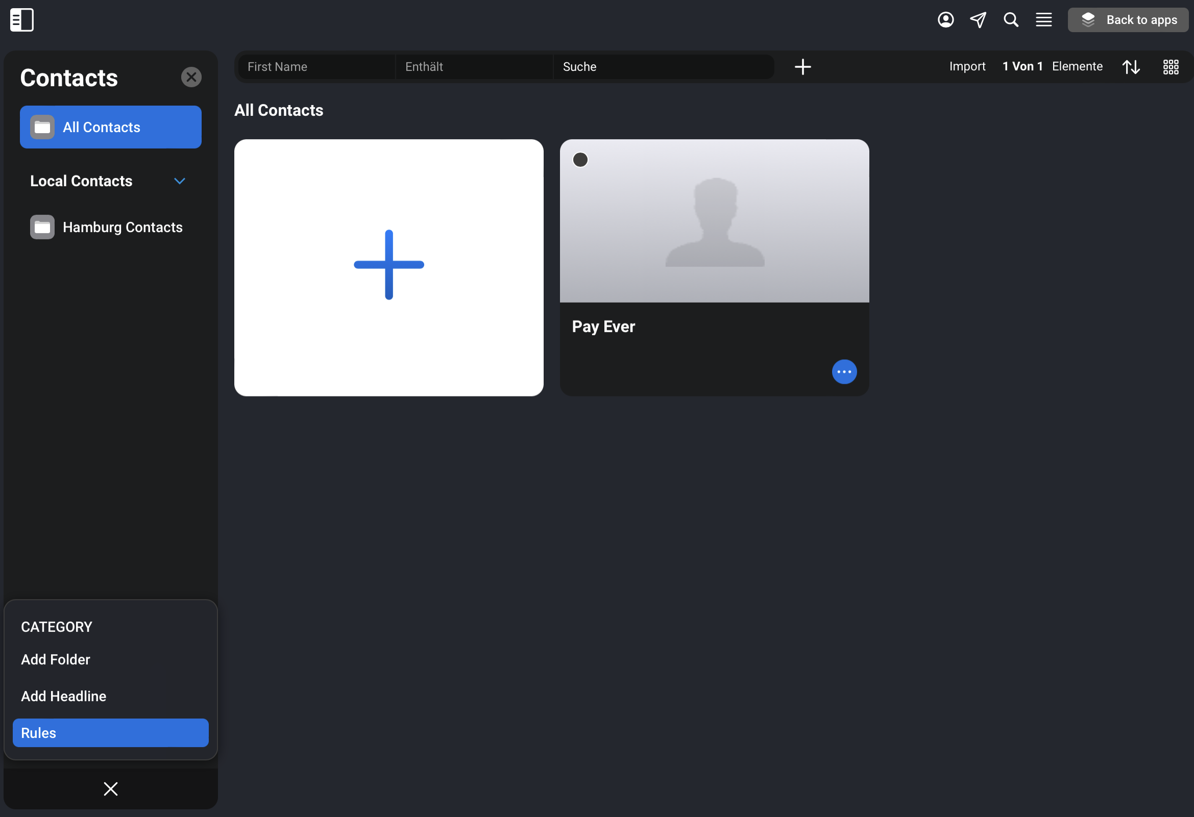The height and width of the screenshot is (817, 1194).
Task: Open the sort order arrows icon
Action: pyautogui.click(x=1131, y=67)
